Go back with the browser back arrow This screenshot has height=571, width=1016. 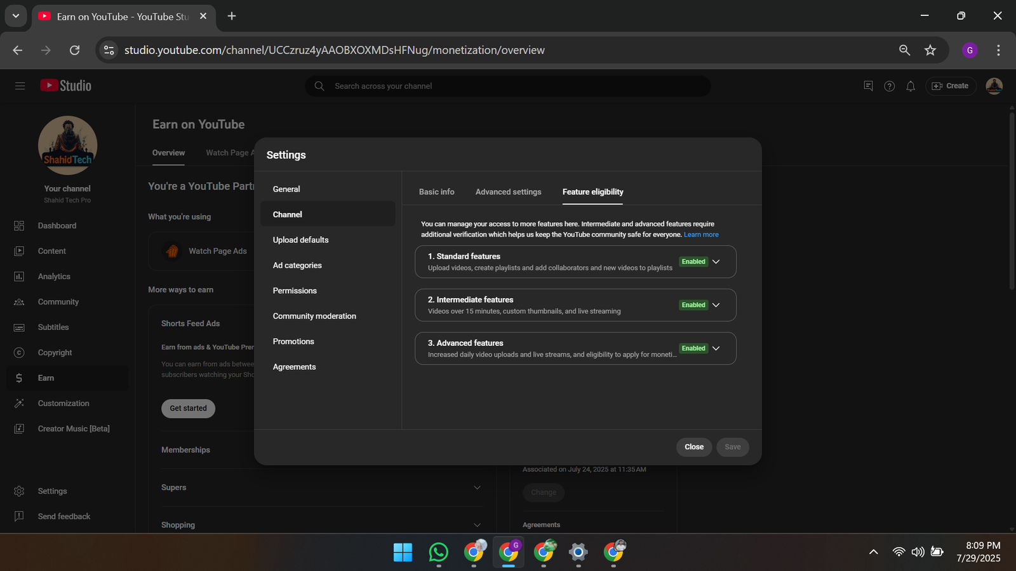pos(18,50)
